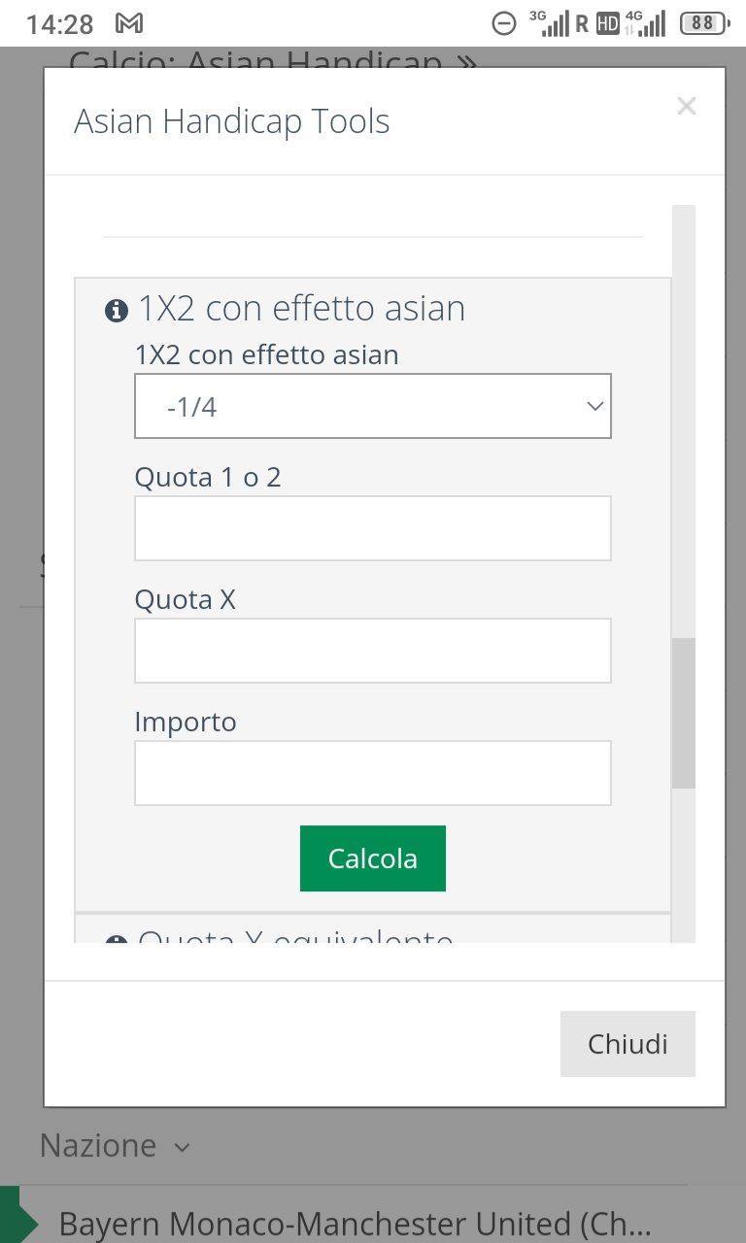Open the Calcio: Asian Handicap heading link

274,60
